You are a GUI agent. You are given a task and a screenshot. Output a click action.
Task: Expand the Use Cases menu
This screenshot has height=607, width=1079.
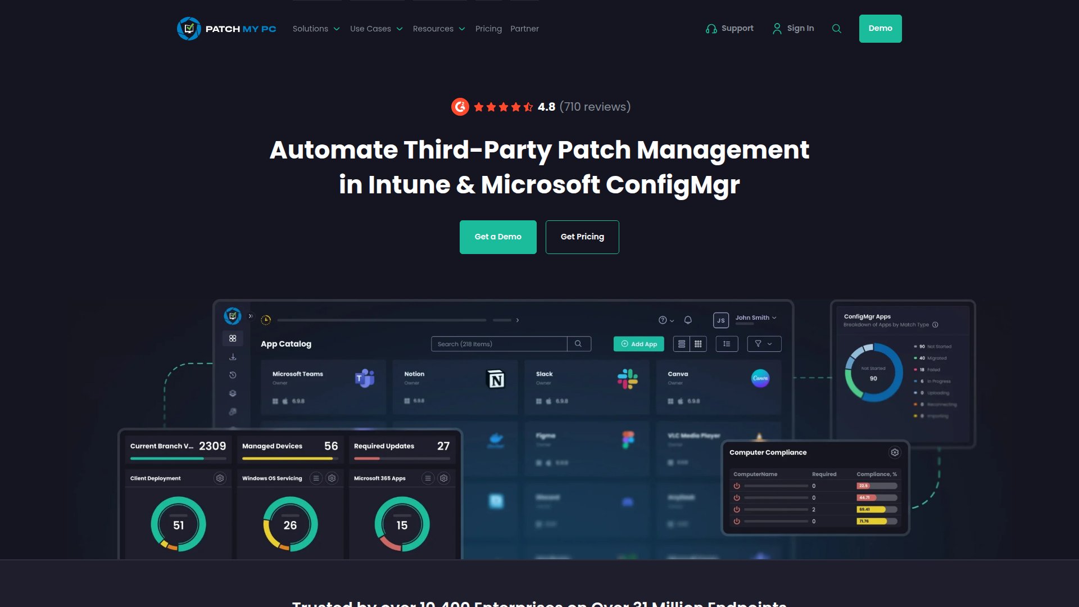point(376,29)
